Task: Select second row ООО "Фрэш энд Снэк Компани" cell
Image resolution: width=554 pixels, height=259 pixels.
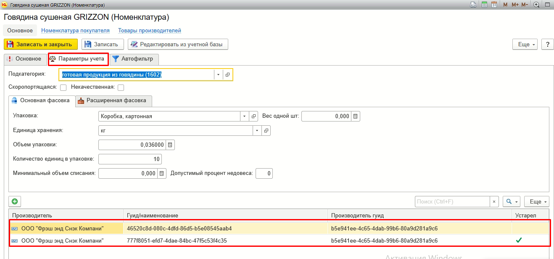Action: point(66,241)
